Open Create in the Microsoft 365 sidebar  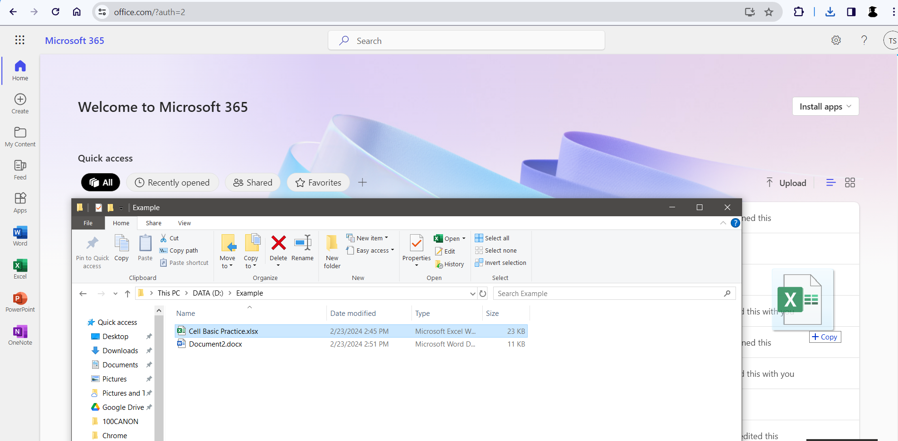click(20, 103)
